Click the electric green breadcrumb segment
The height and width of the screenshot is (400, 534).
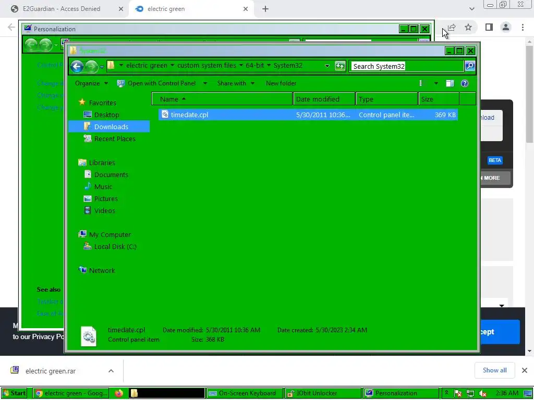click(x=147, y=65)
